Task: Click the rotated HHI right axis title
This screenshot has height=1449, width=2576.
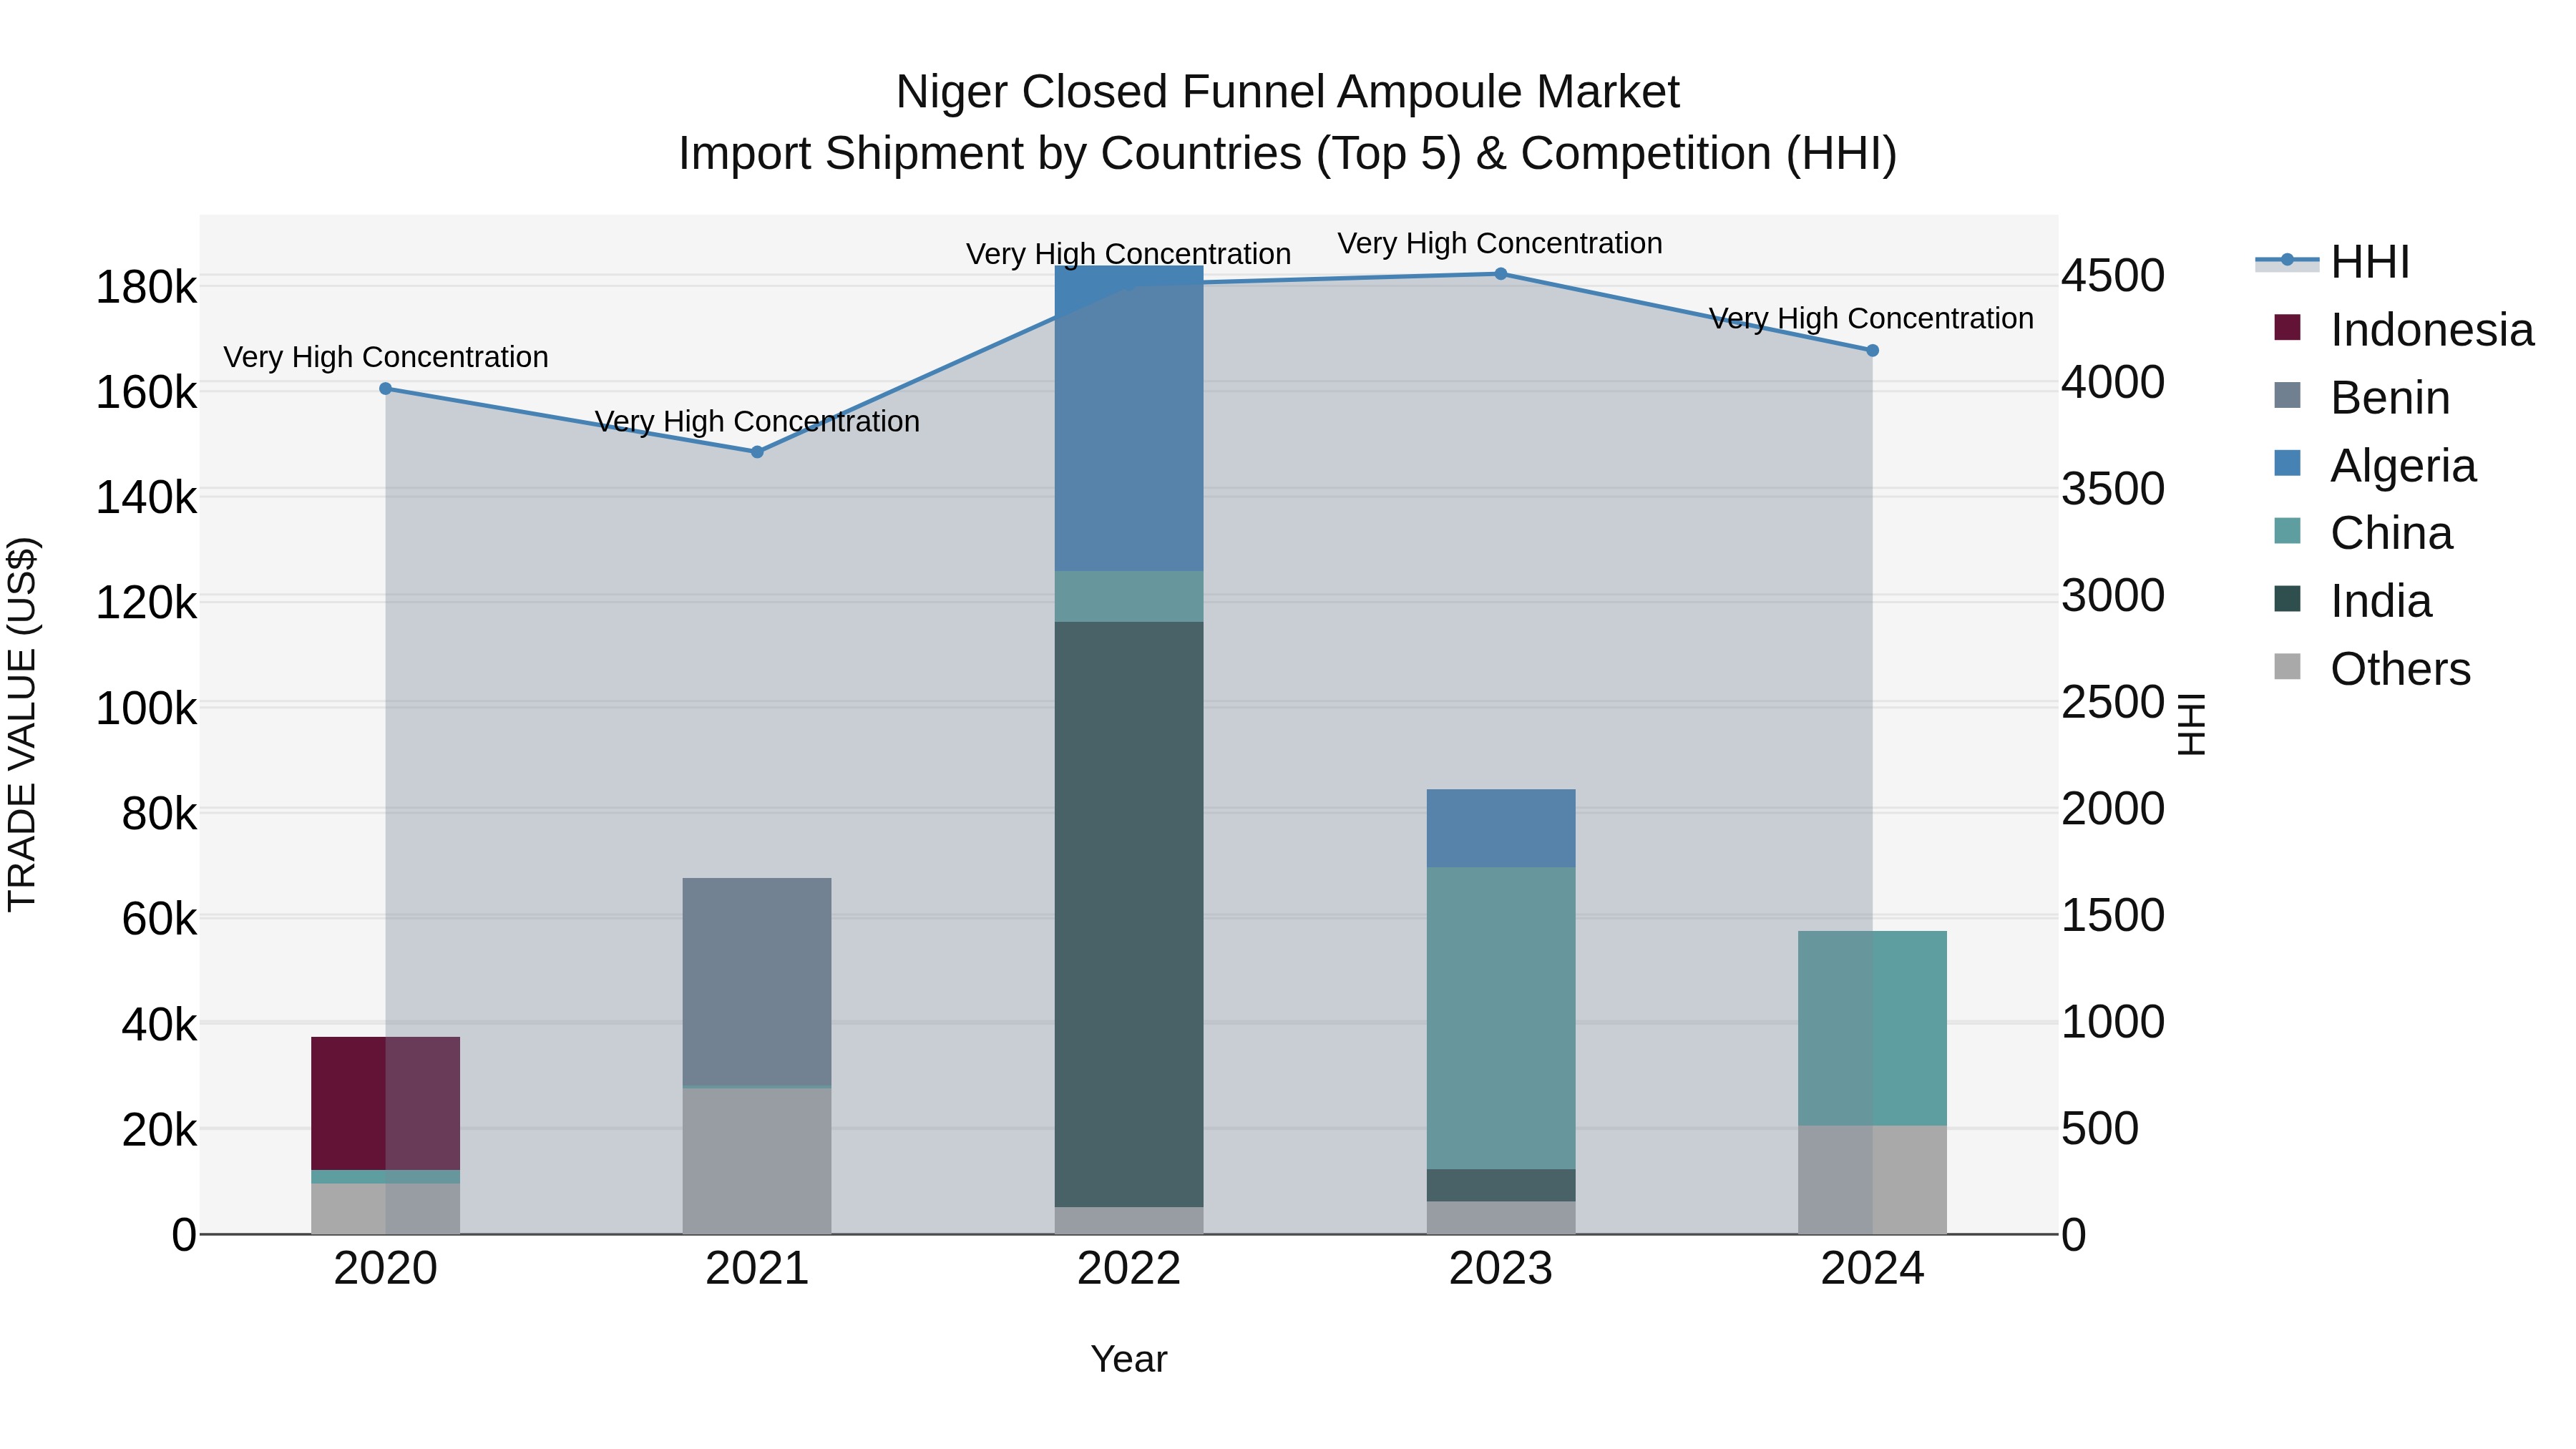Action: [x=2191, y=724]
